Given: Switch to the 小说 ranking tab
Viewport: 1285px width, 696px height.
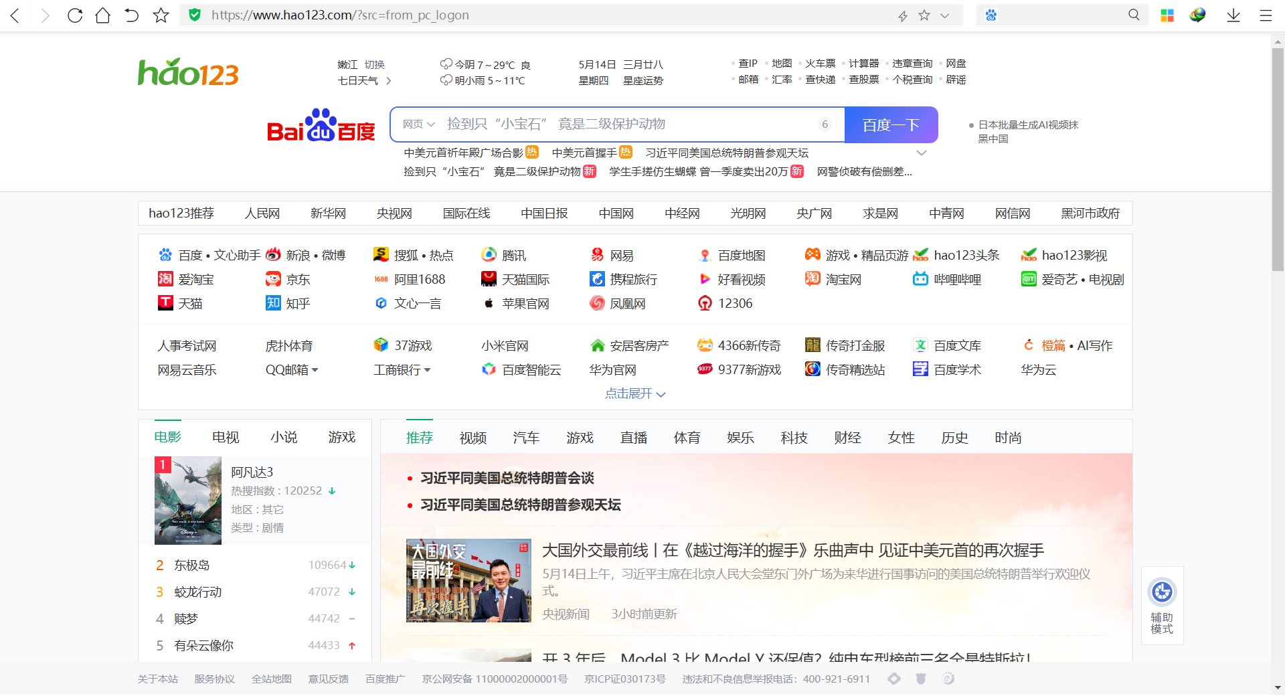Looking at the screenshot, I should 284,437.
